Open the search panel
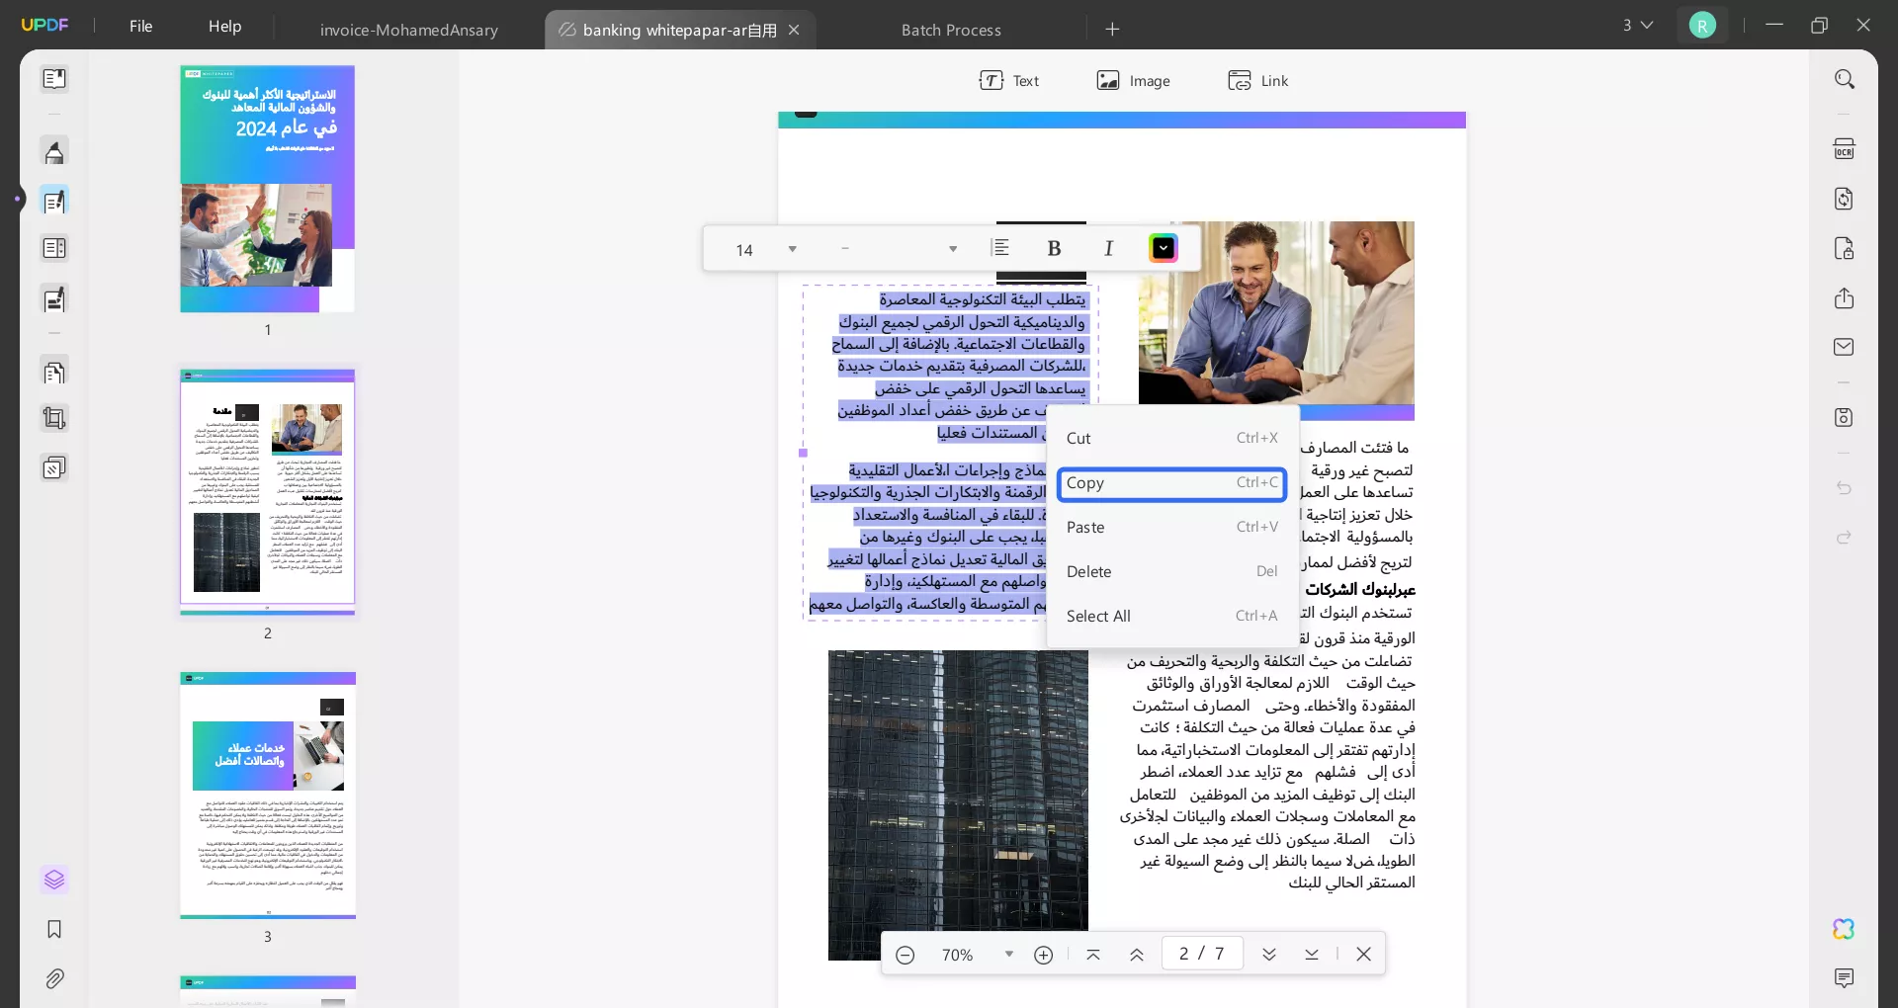The height and width of the screenshot is (1008, 1898). pos(1846,79)
